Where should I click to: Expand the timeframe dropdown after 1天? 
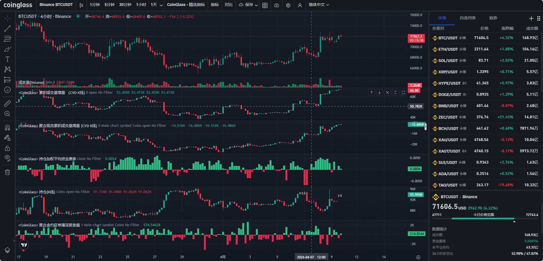161,5
